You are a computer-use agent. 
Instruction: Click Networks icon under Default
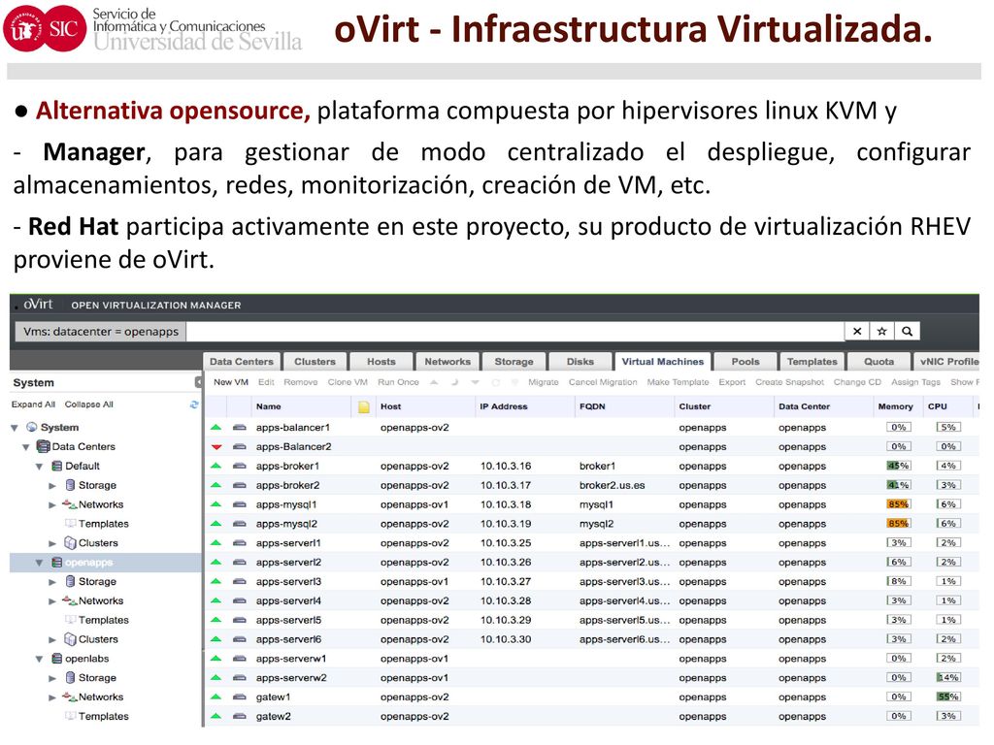tap(70, 504)
